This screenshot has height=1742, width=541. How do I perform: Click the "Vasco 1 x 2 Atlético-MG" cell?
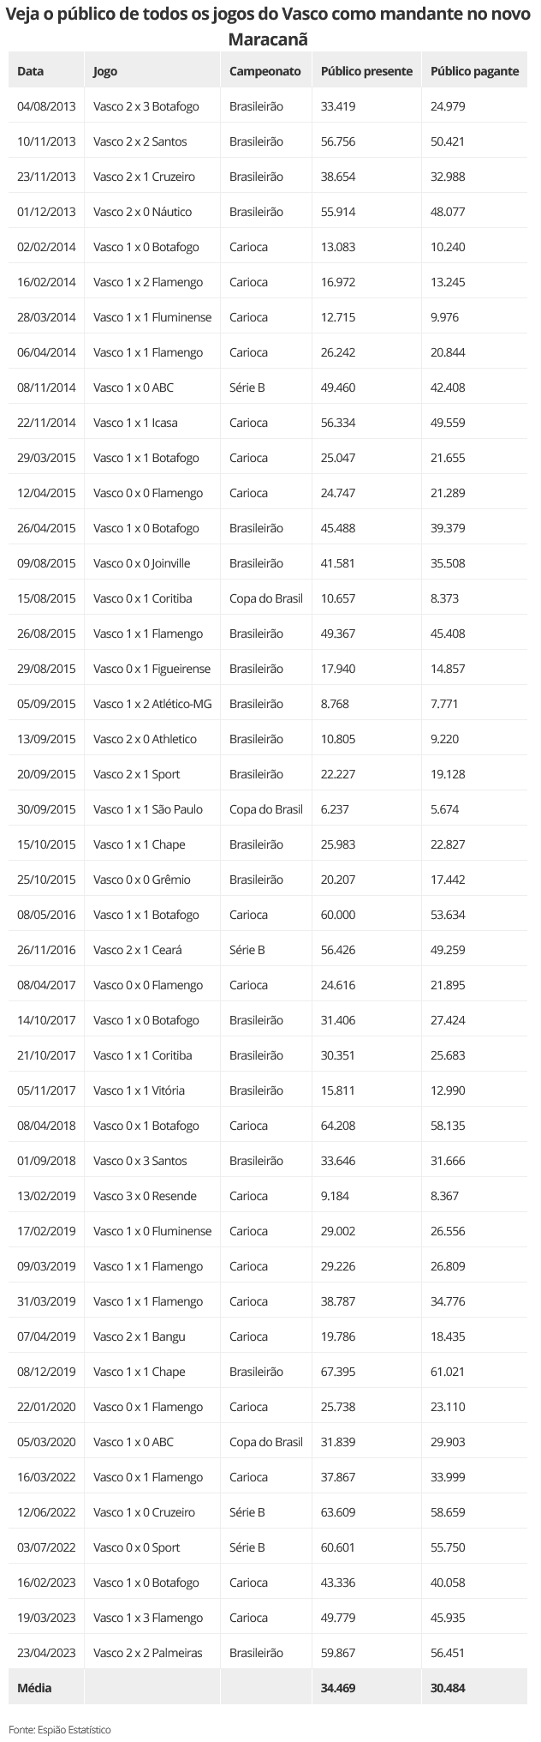[x=152, y=704]
